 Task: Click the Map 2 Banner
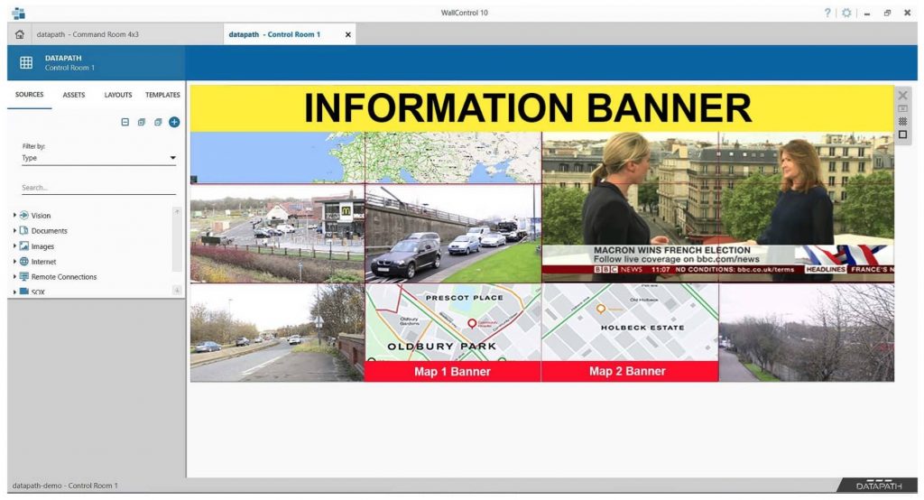click(629, 372)
